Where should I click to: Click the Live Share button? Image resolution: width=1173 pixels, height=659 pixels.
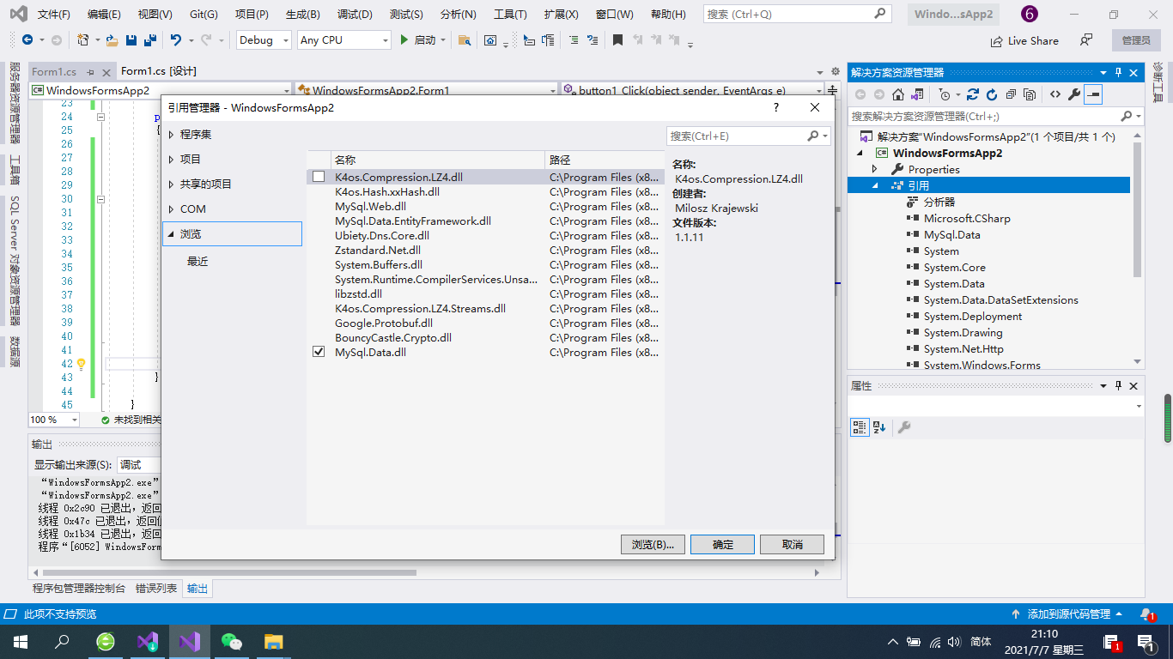(x=1024, y=40)
